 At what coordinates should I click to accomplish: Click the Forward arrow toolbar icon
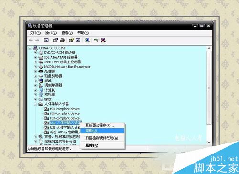(37, 40)
